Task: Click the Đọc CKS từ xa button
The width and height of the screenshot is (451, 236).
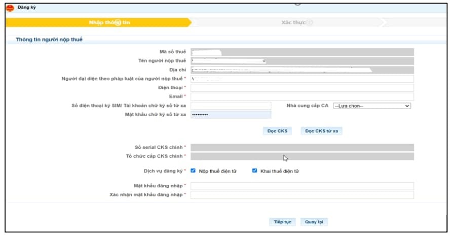Action: click(x=322, y=131)
